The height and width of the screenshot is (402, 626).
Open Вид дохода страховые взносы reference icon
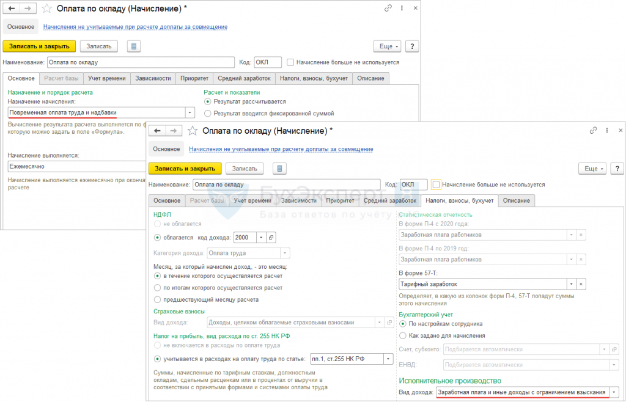[389, 322]
